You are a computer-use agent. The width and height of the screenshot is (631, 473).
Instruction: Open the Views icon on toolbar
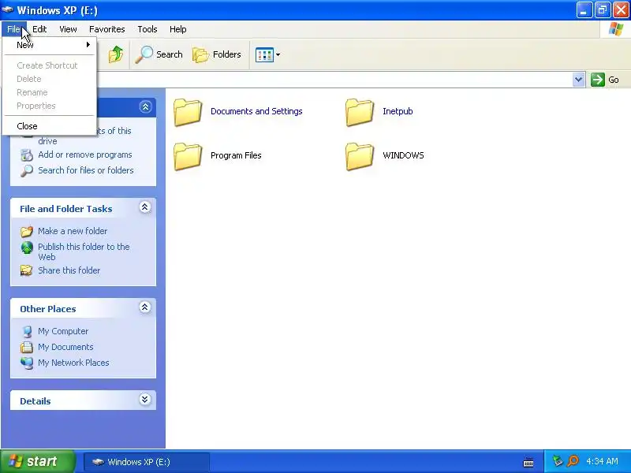click(x=264, y=54)
